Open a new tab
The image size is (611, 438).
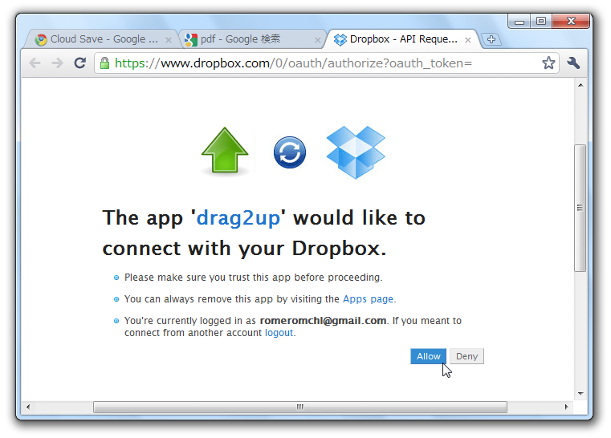coord(491,39)
